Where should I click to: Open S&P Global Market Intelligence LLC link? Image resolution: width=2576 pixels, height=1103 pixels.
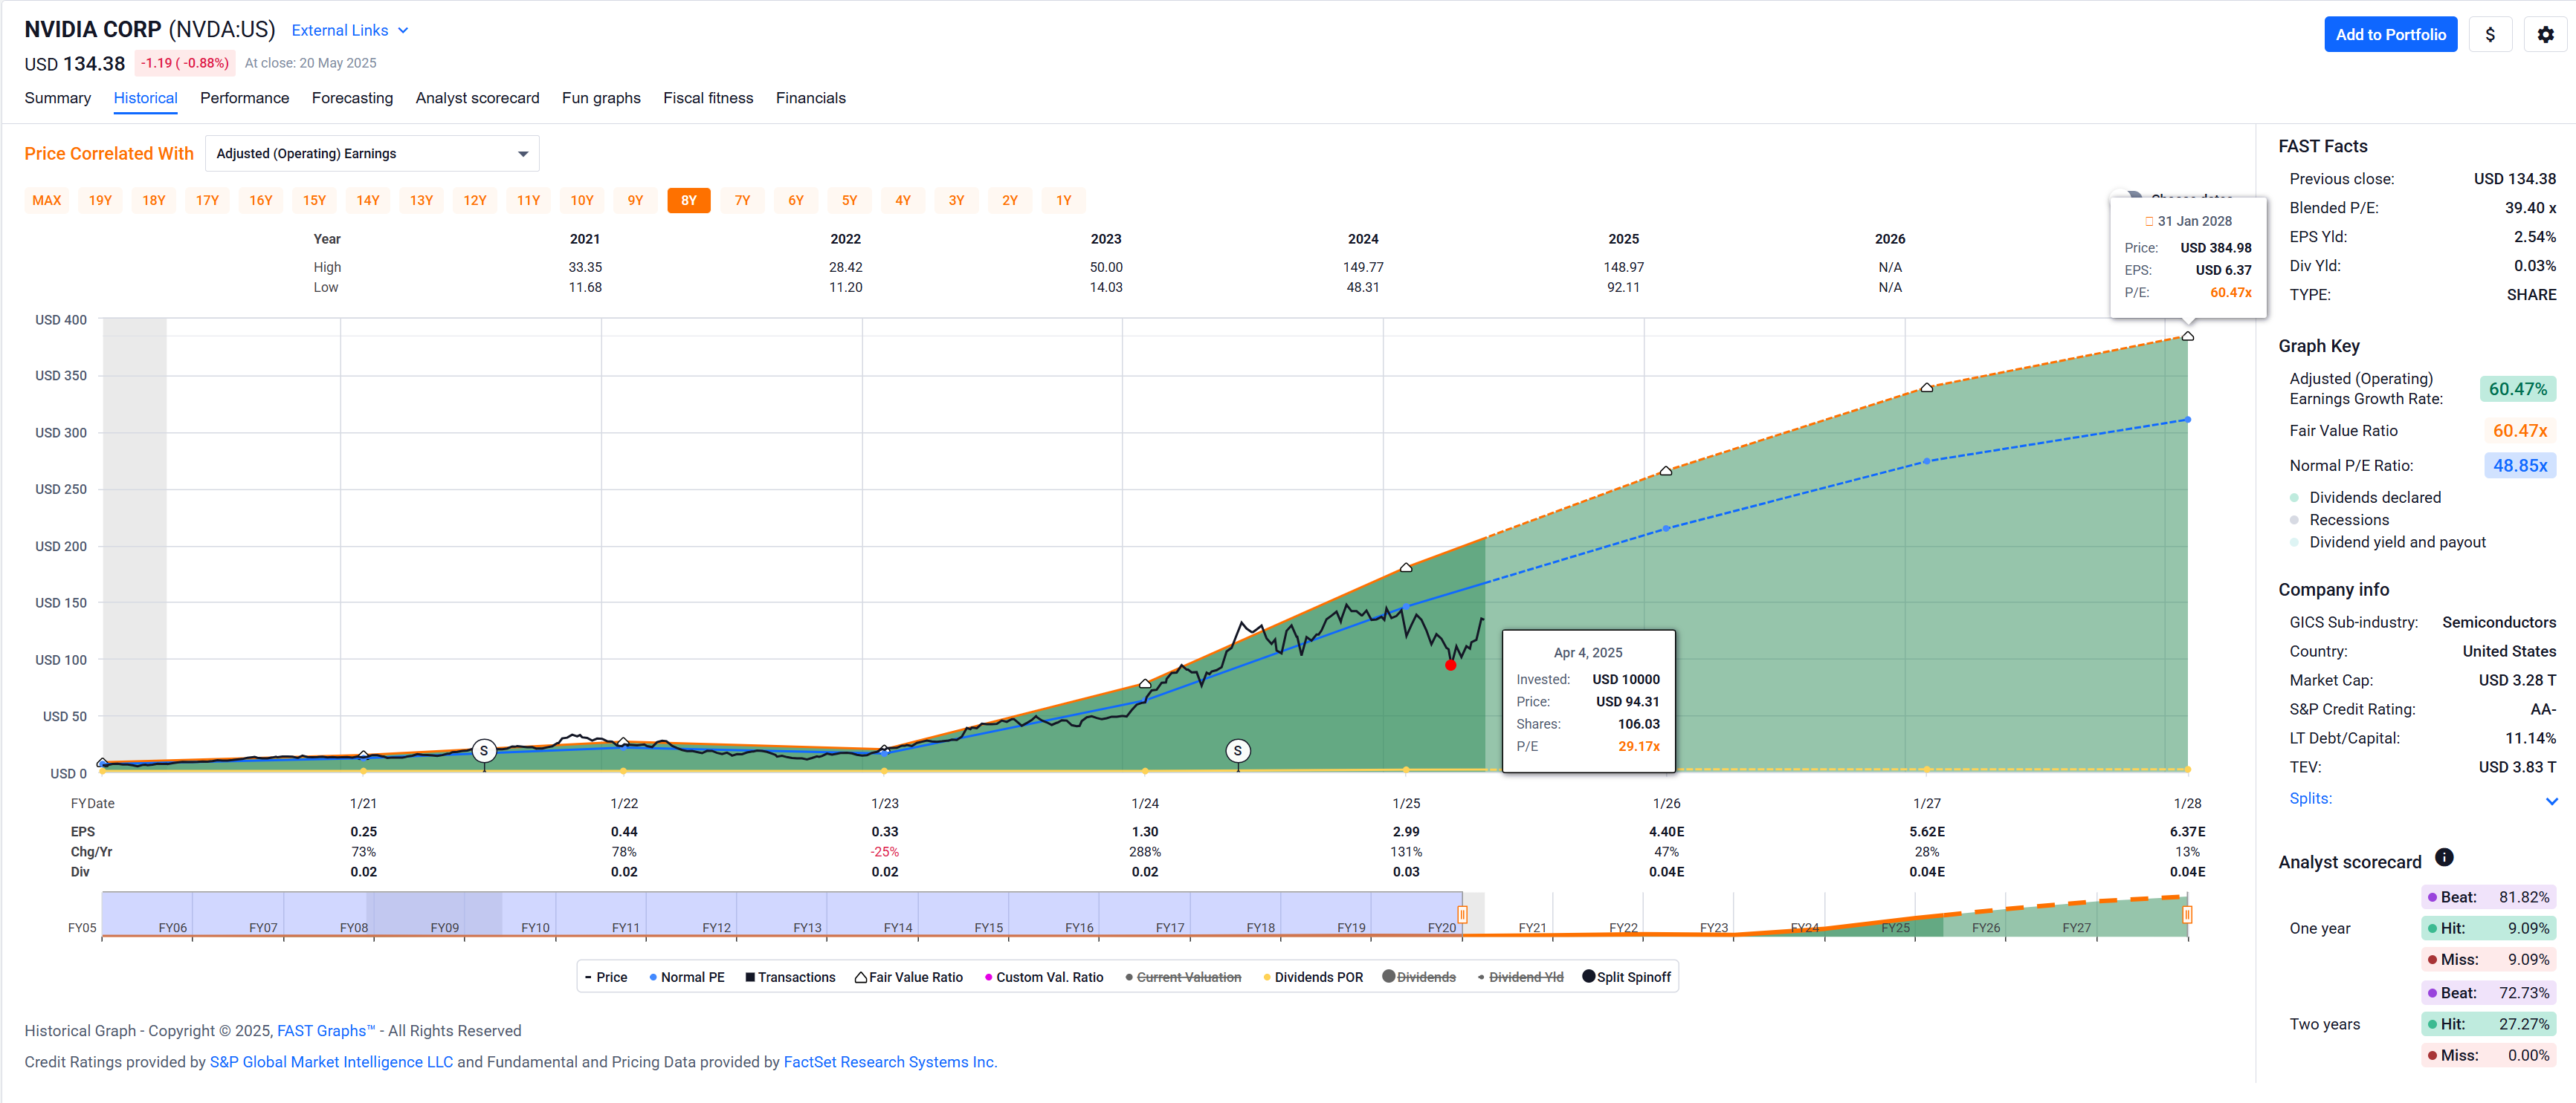pos(331,1061)
